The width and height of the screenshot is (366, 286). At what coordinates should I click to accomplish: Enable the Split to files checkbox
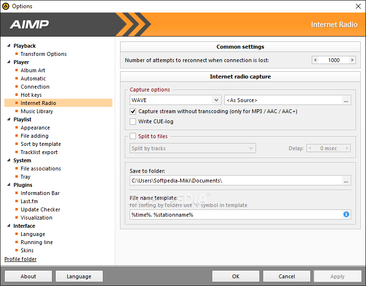click(x=133, y=136)
